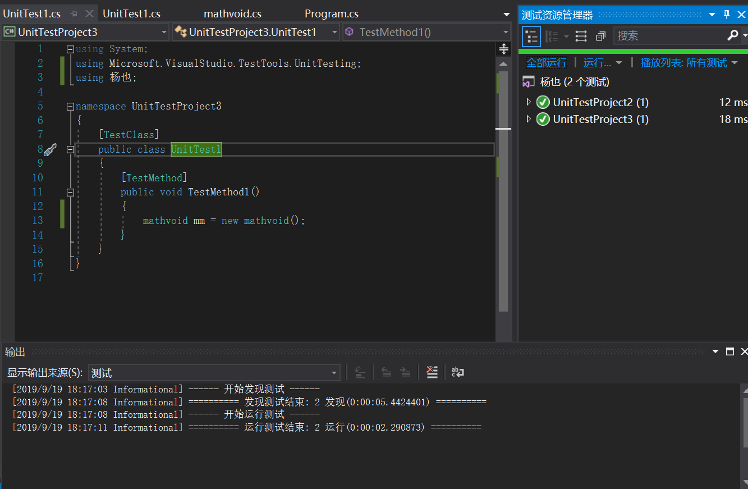Go to next message in Output

click(405, 372)
